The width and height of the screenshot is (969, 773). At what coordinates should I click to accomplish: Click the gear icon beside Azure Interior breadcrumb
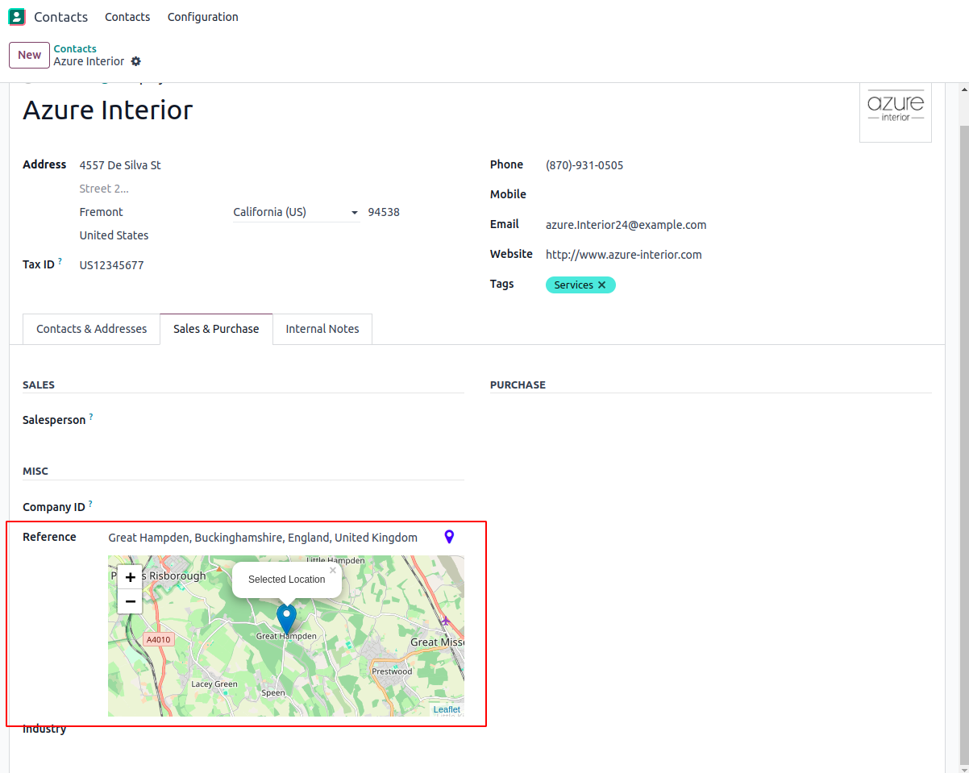coord(135,61)
